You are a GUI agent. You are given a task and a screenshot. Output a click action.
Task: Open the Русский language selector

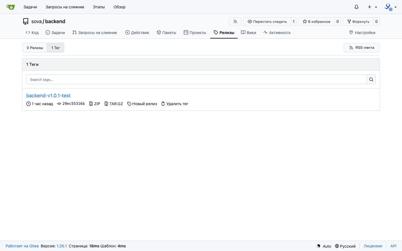coord(345,246)
